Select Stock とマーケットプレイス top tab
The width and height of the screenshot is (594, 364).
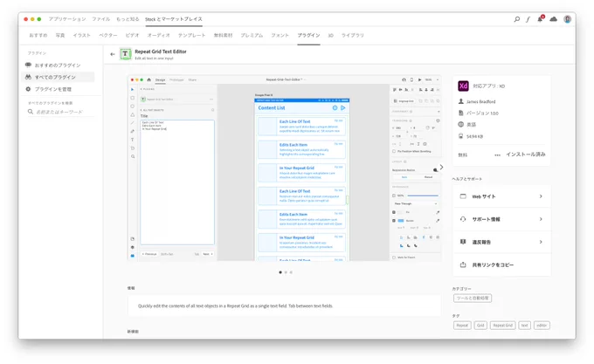[174, 19]
